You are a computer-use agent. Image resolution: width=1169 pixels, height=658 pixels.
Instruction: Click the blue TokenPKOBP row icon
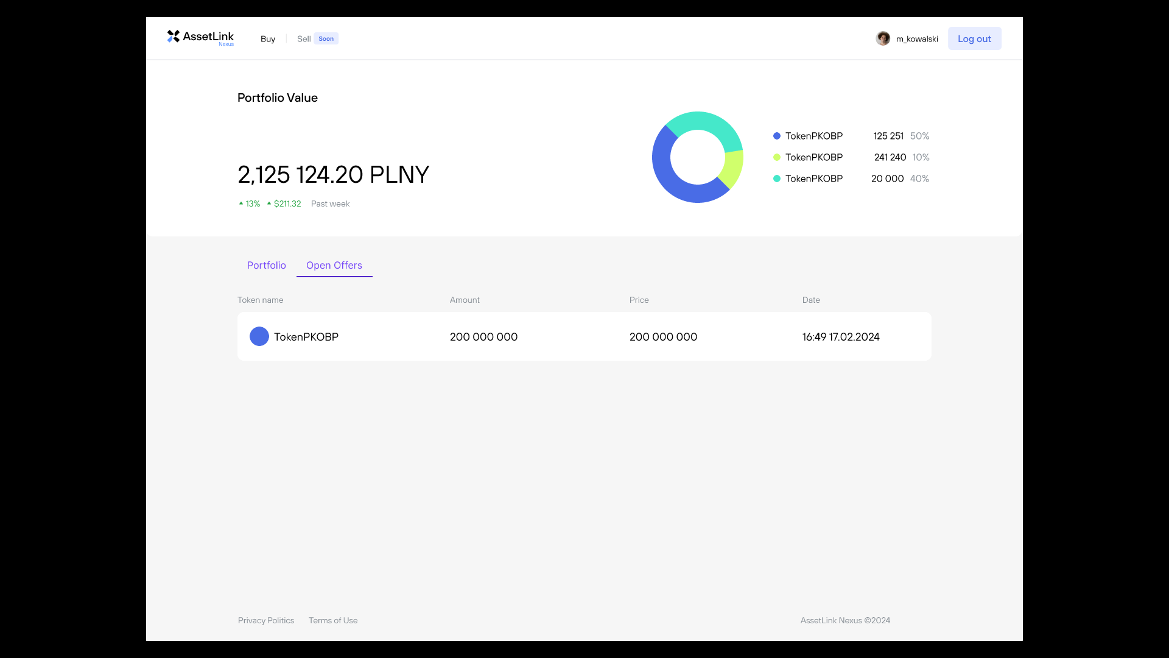pos(259,336)
